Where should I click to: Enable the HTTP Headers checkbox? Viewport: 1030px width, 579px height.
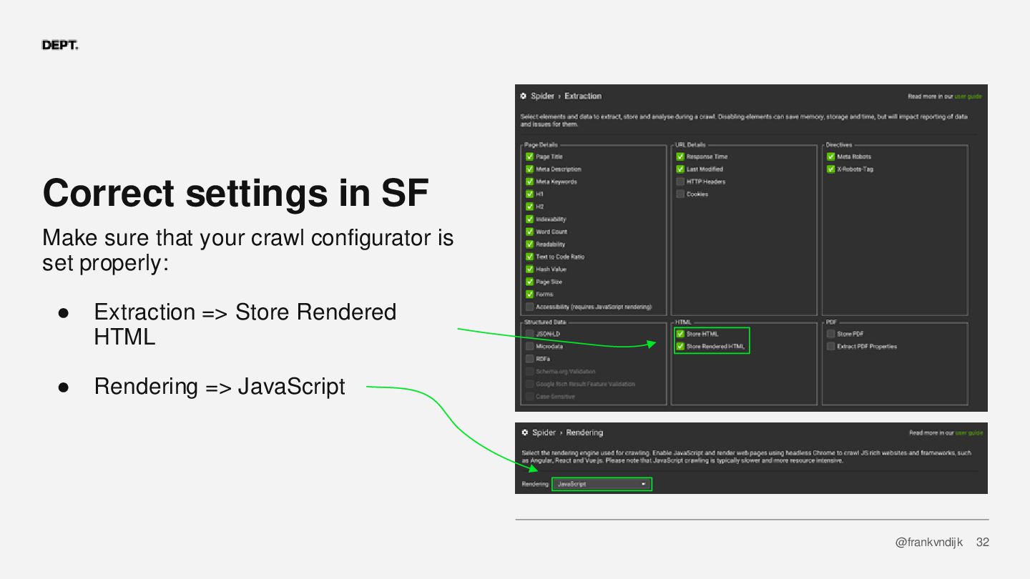tap(680, 182)
